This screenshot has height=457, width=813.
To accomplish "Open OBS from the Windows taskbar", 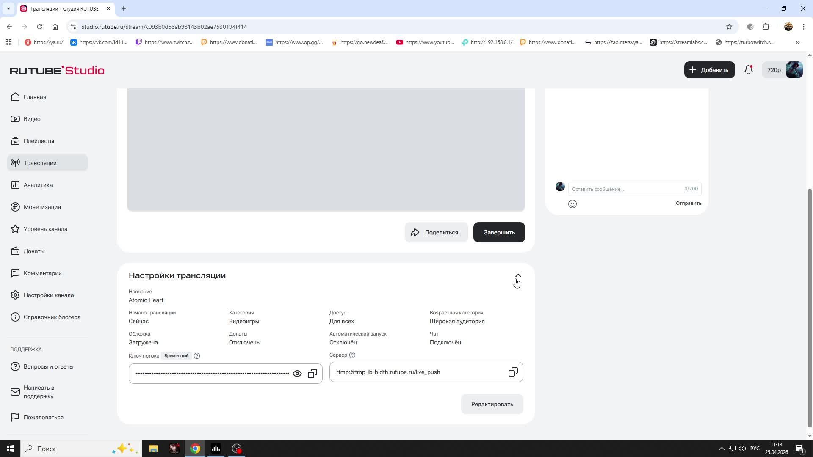I will pos(237,449).
